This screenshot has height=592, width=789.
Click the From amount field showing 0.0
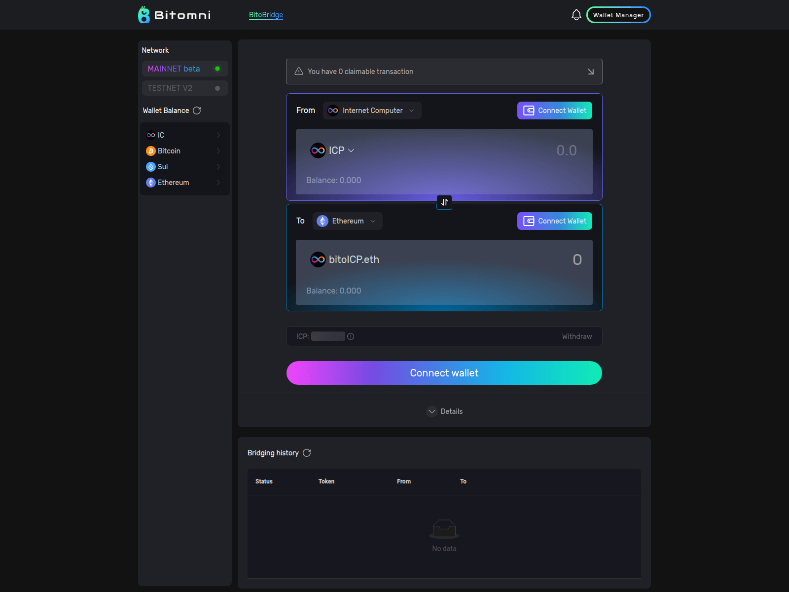[567, 150]
